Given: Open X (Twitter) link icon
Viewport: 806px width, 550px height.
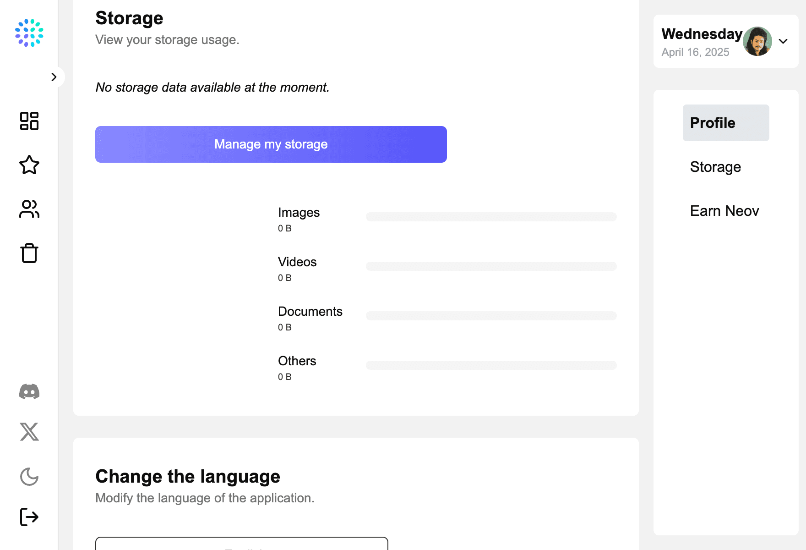Looking at the screenshot, I should coord(29,432).
